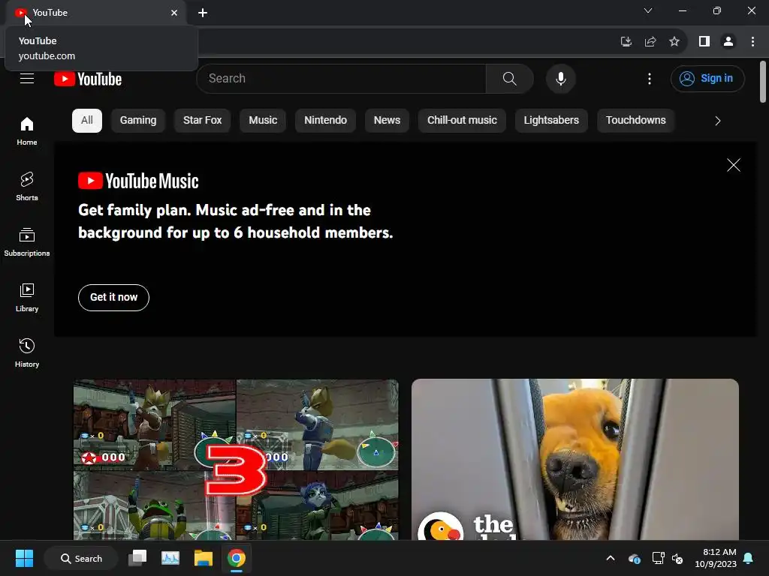The width and height of the screenshot is (769, 576).
Task: Click the page vertical scrollbar
Action: point(763,82)
